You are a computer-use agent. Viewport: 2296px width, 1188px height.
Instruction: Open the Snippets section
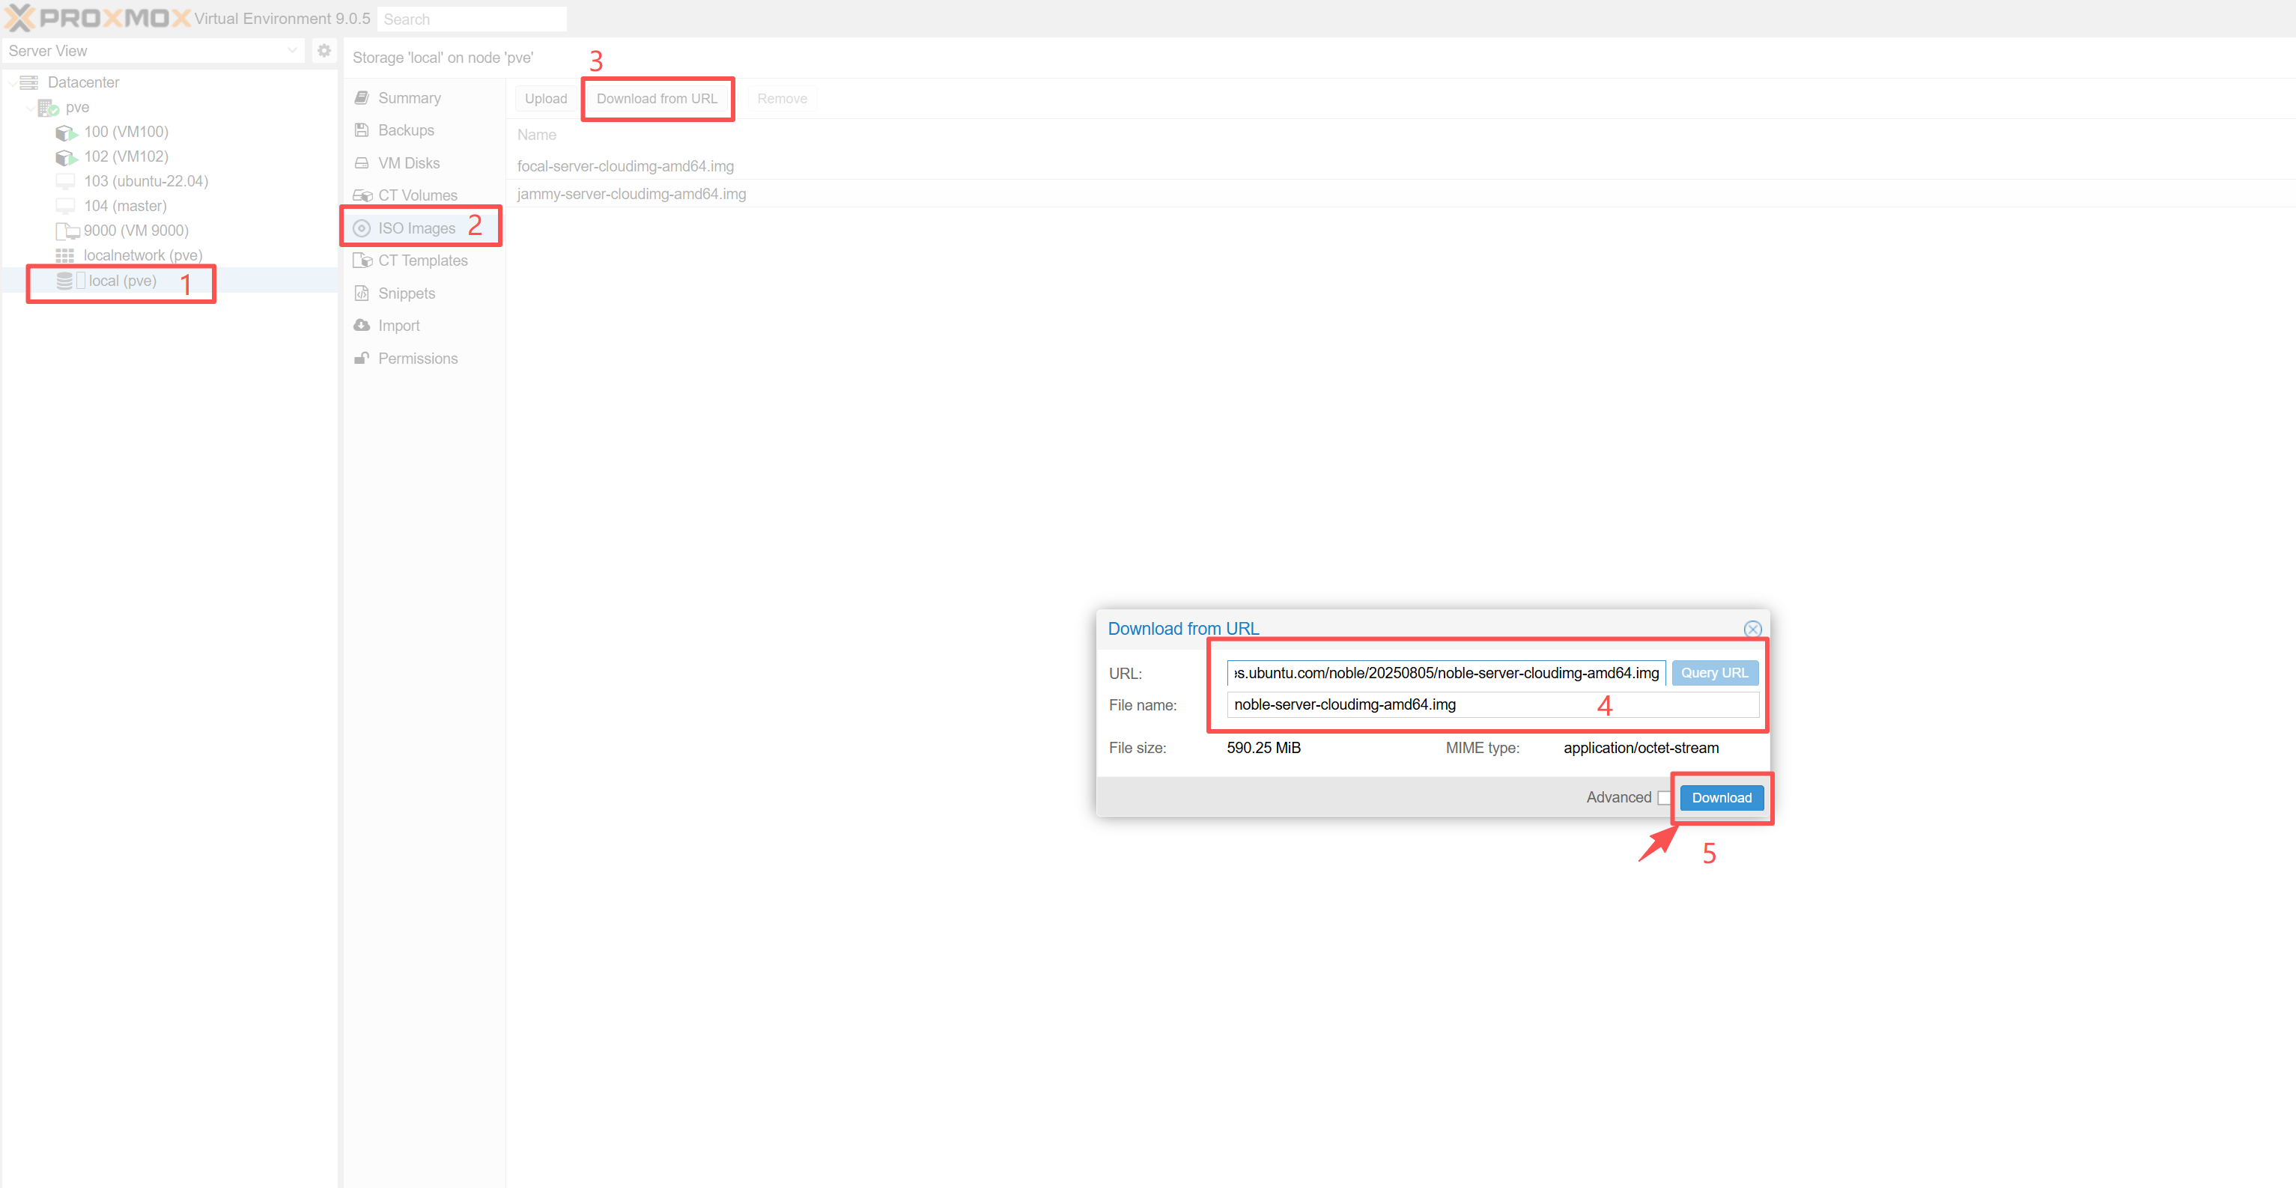point(407,293)
